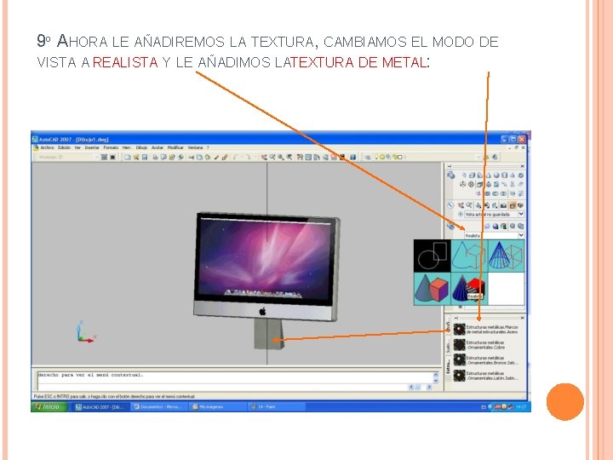613x460 pixels.
Task: Click the New drawing icon in toolbar
Action: 128,158
